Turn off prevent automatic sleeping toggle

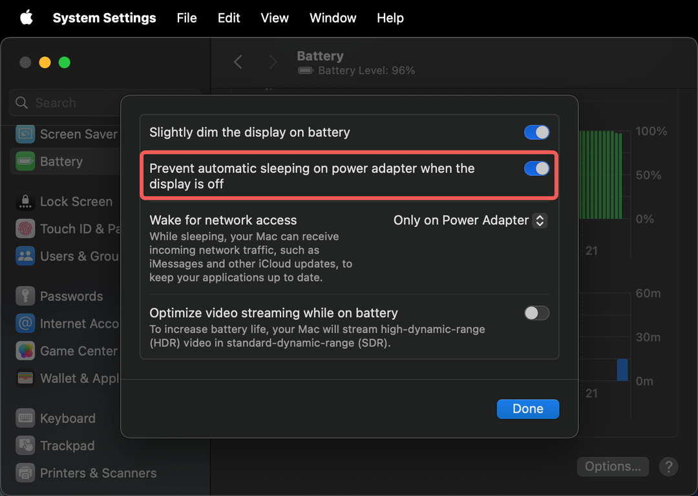(536, 169)
